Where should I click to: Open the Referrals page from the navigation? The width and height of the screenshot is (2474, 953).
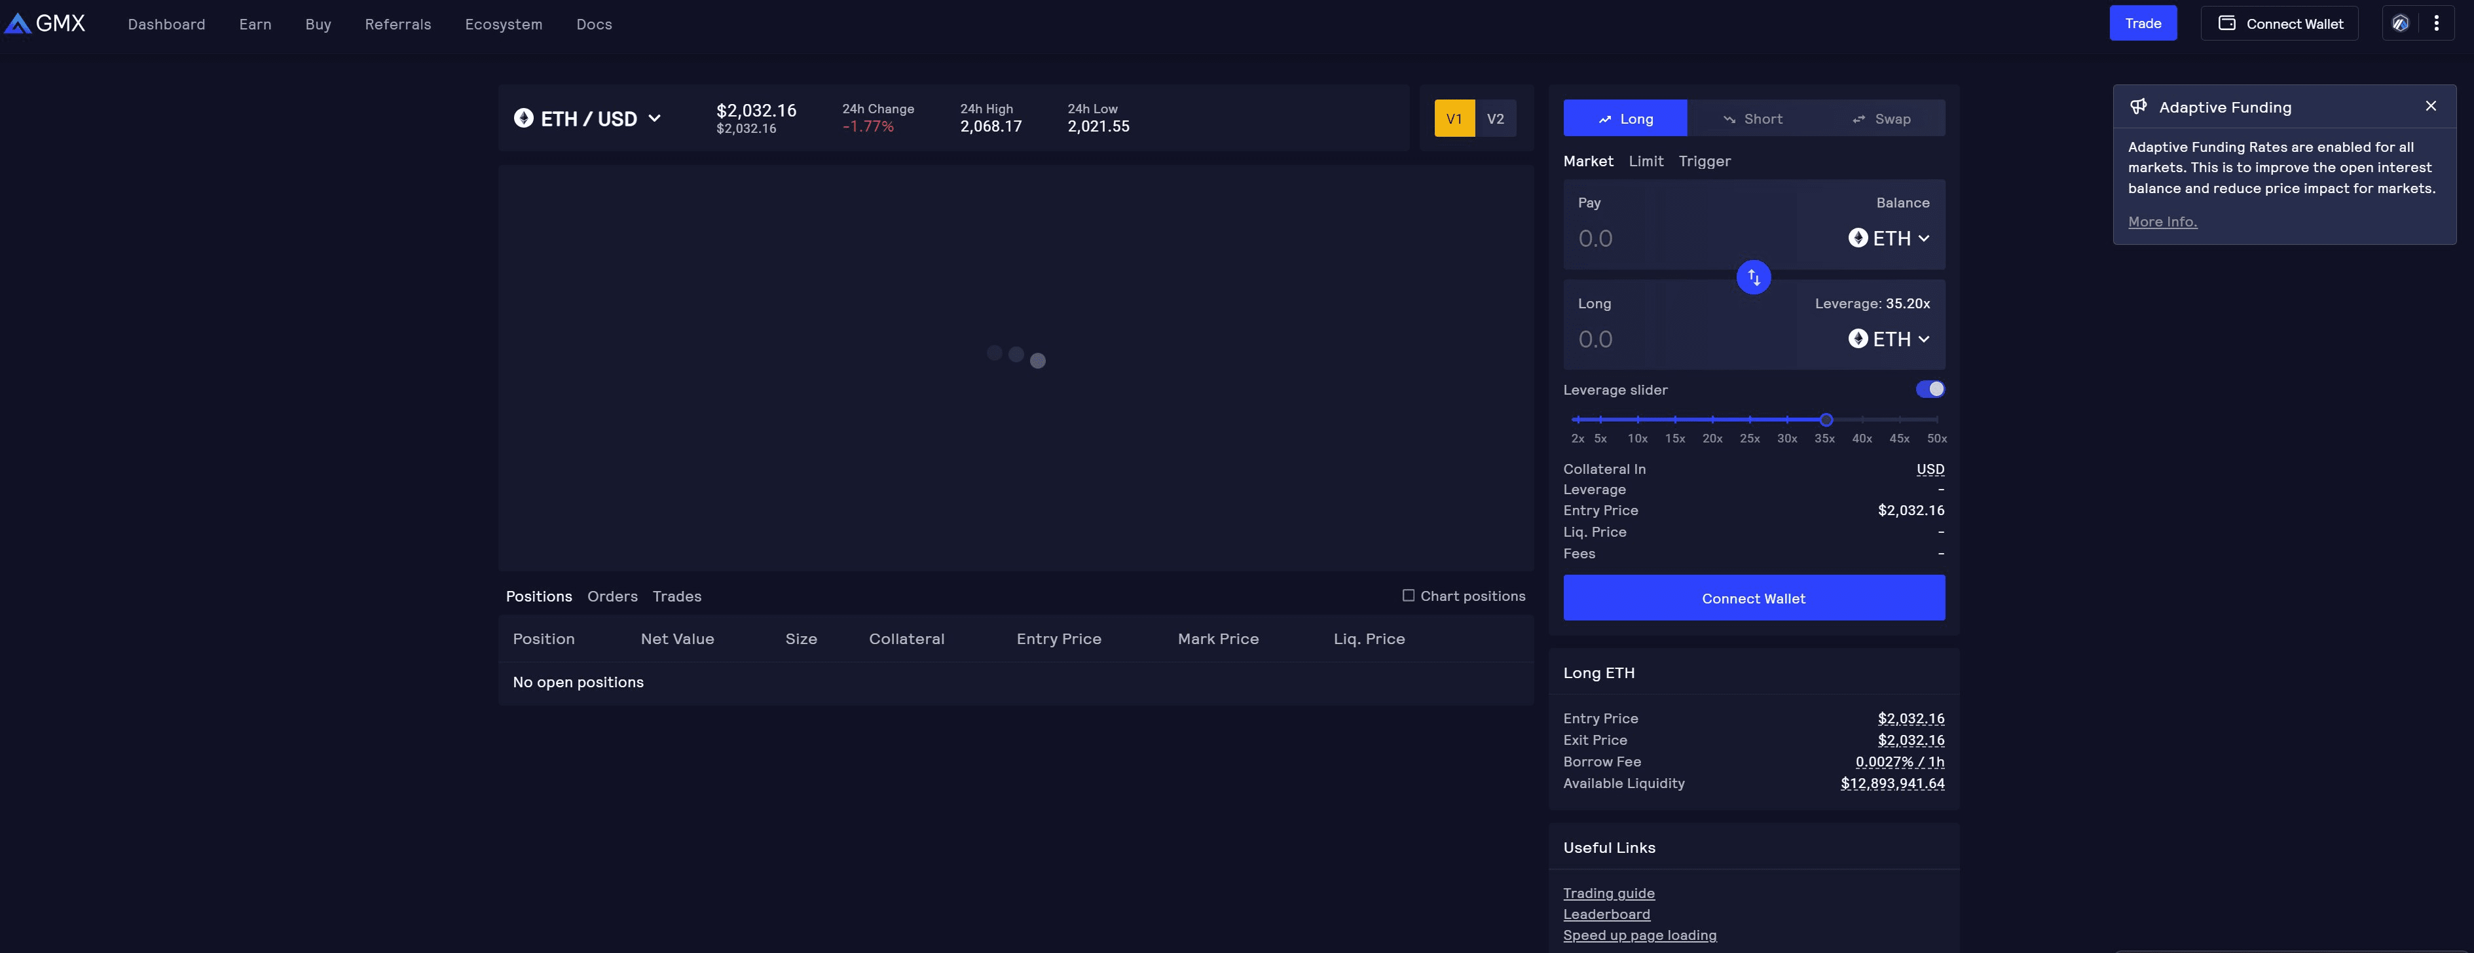point(397,24)
